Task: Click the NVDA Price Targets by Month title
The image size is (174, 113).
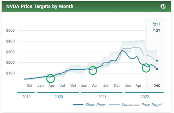Action: point(40,6)
